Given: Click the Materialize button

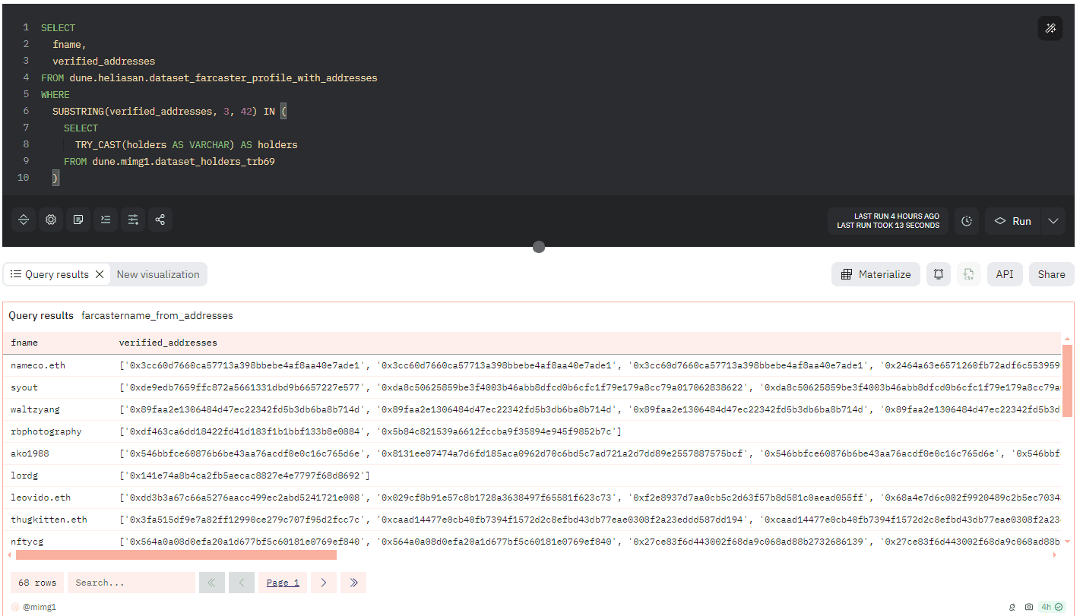Looking at the screenshot, I should [876, 274].
